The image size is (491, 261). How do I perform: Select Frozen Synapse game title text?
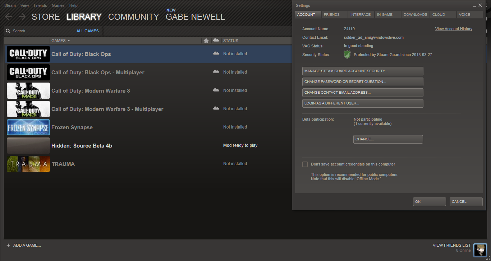coord(72,127)
